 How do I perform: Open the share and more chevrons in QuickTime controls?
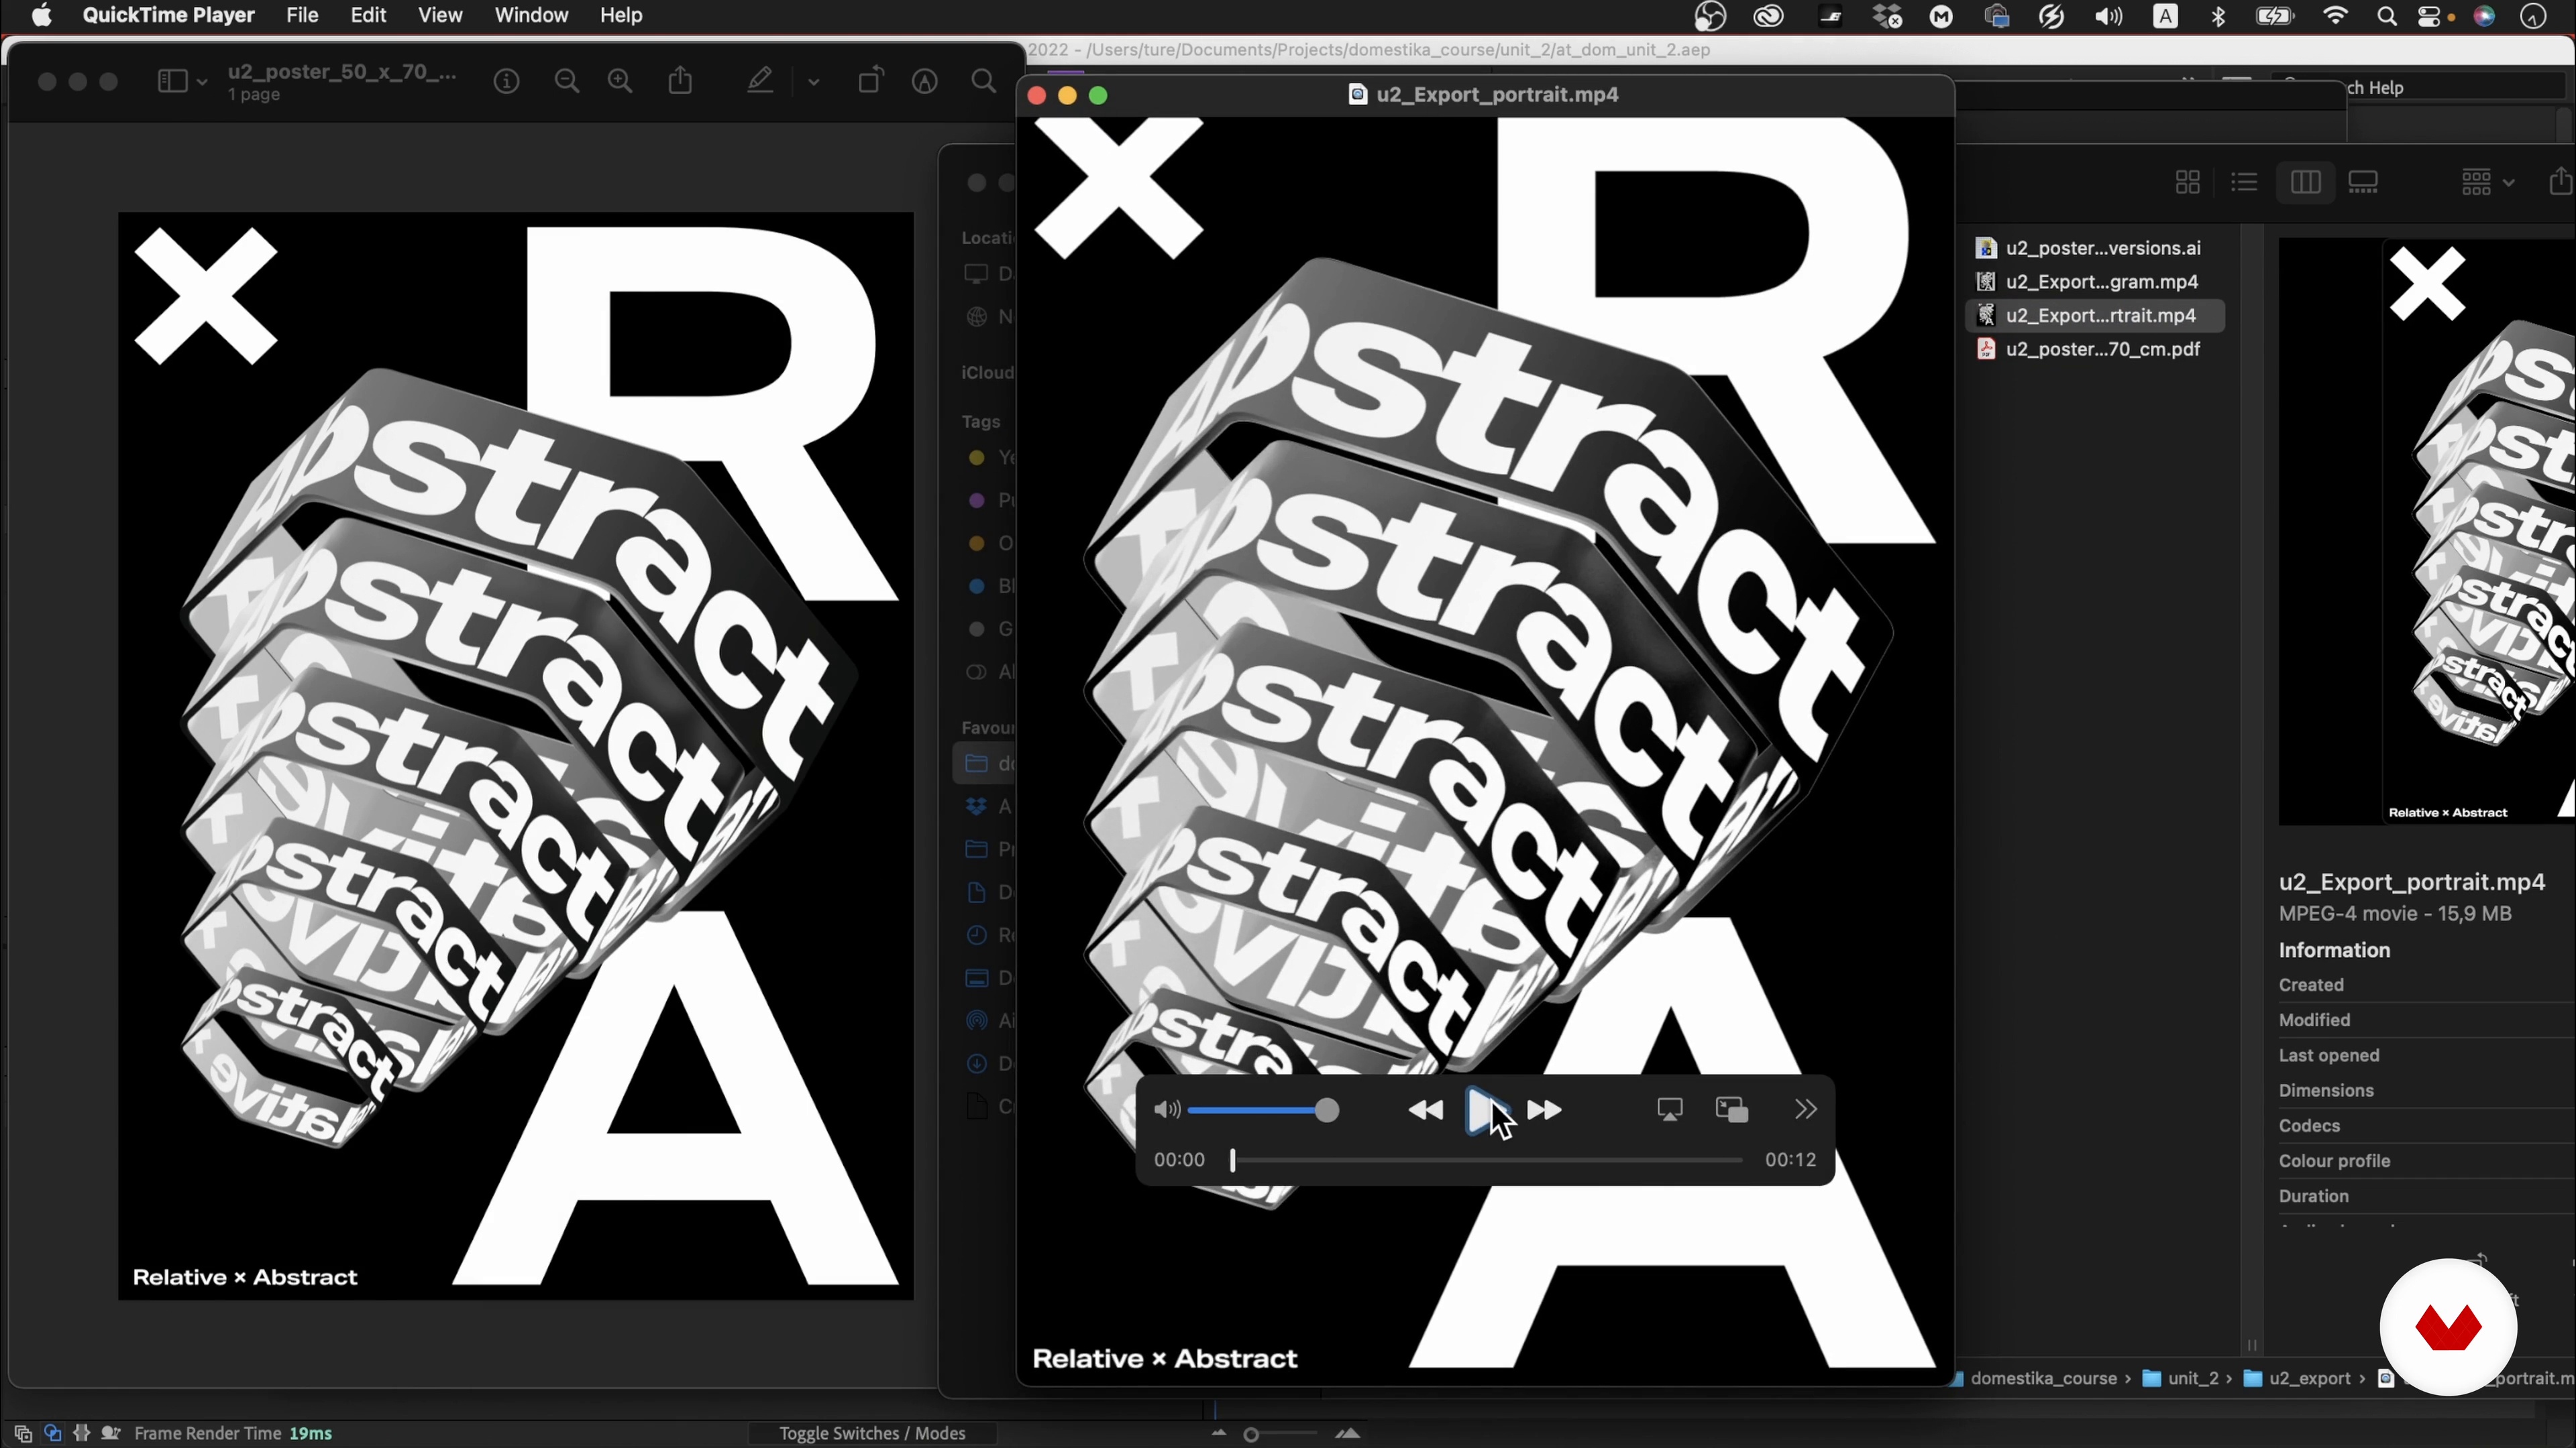pyautogui.click(x=1806, y=1110)
